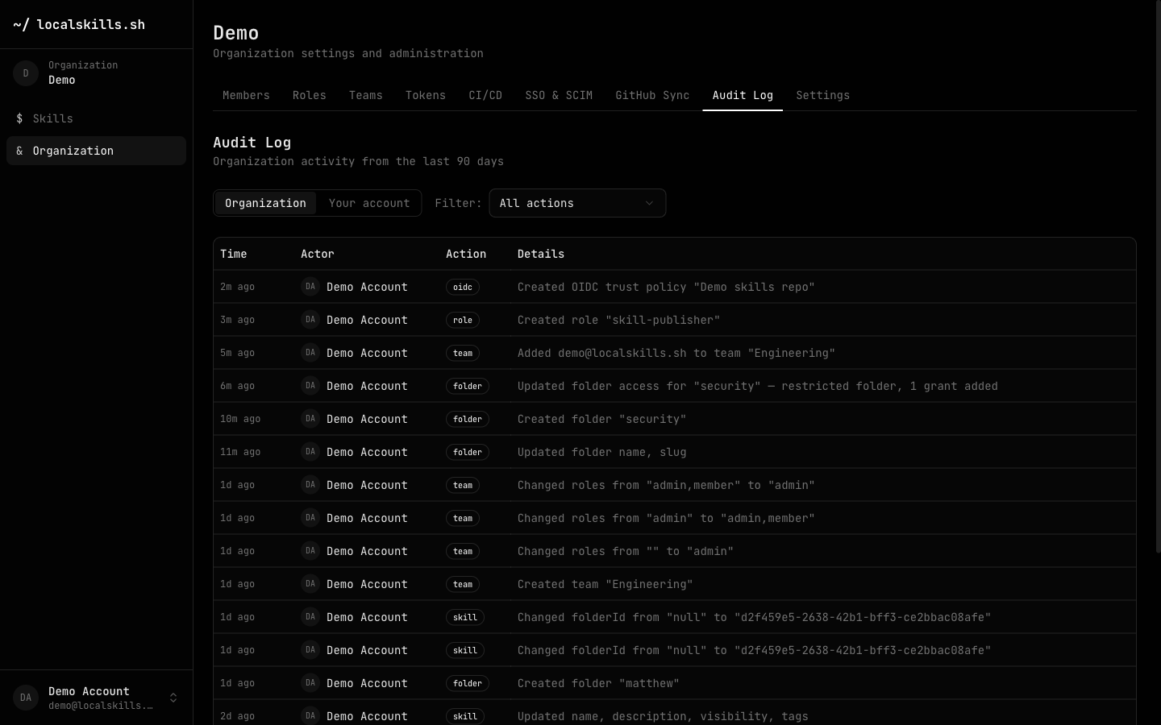1161x725 pixels.
Task: Click 'Changed roles from "" to "admin"' entry
Action: click(x=626, y=551)
